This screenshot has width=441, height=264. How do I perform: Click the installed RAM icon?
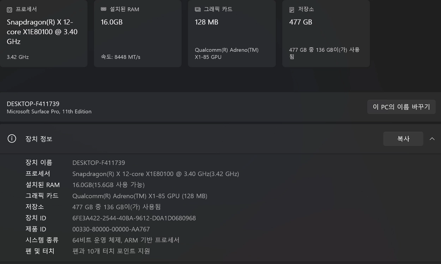point(103,9)
